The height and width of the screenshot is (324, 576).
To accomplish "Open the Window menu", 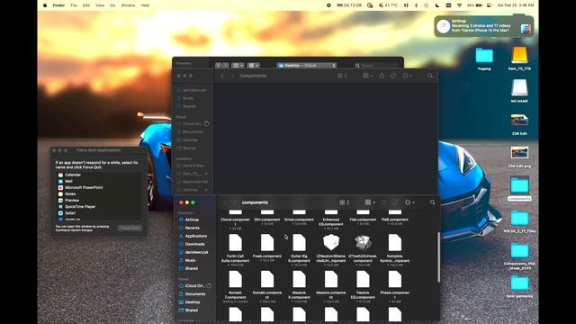I will (128, 5).
